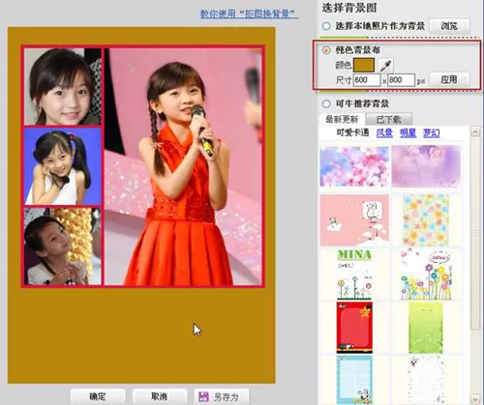Click the 尺寸 label
Screen dimensions: 484x405
(344, 80)
